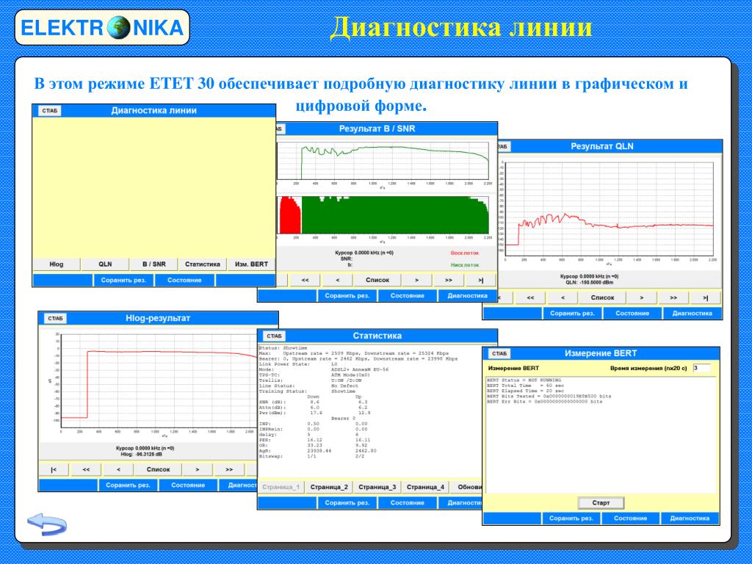Click 'Hlog: -96.3125 dB' readout
The height and width of the screenshot is (564, 752).
(x=142, y=454)
